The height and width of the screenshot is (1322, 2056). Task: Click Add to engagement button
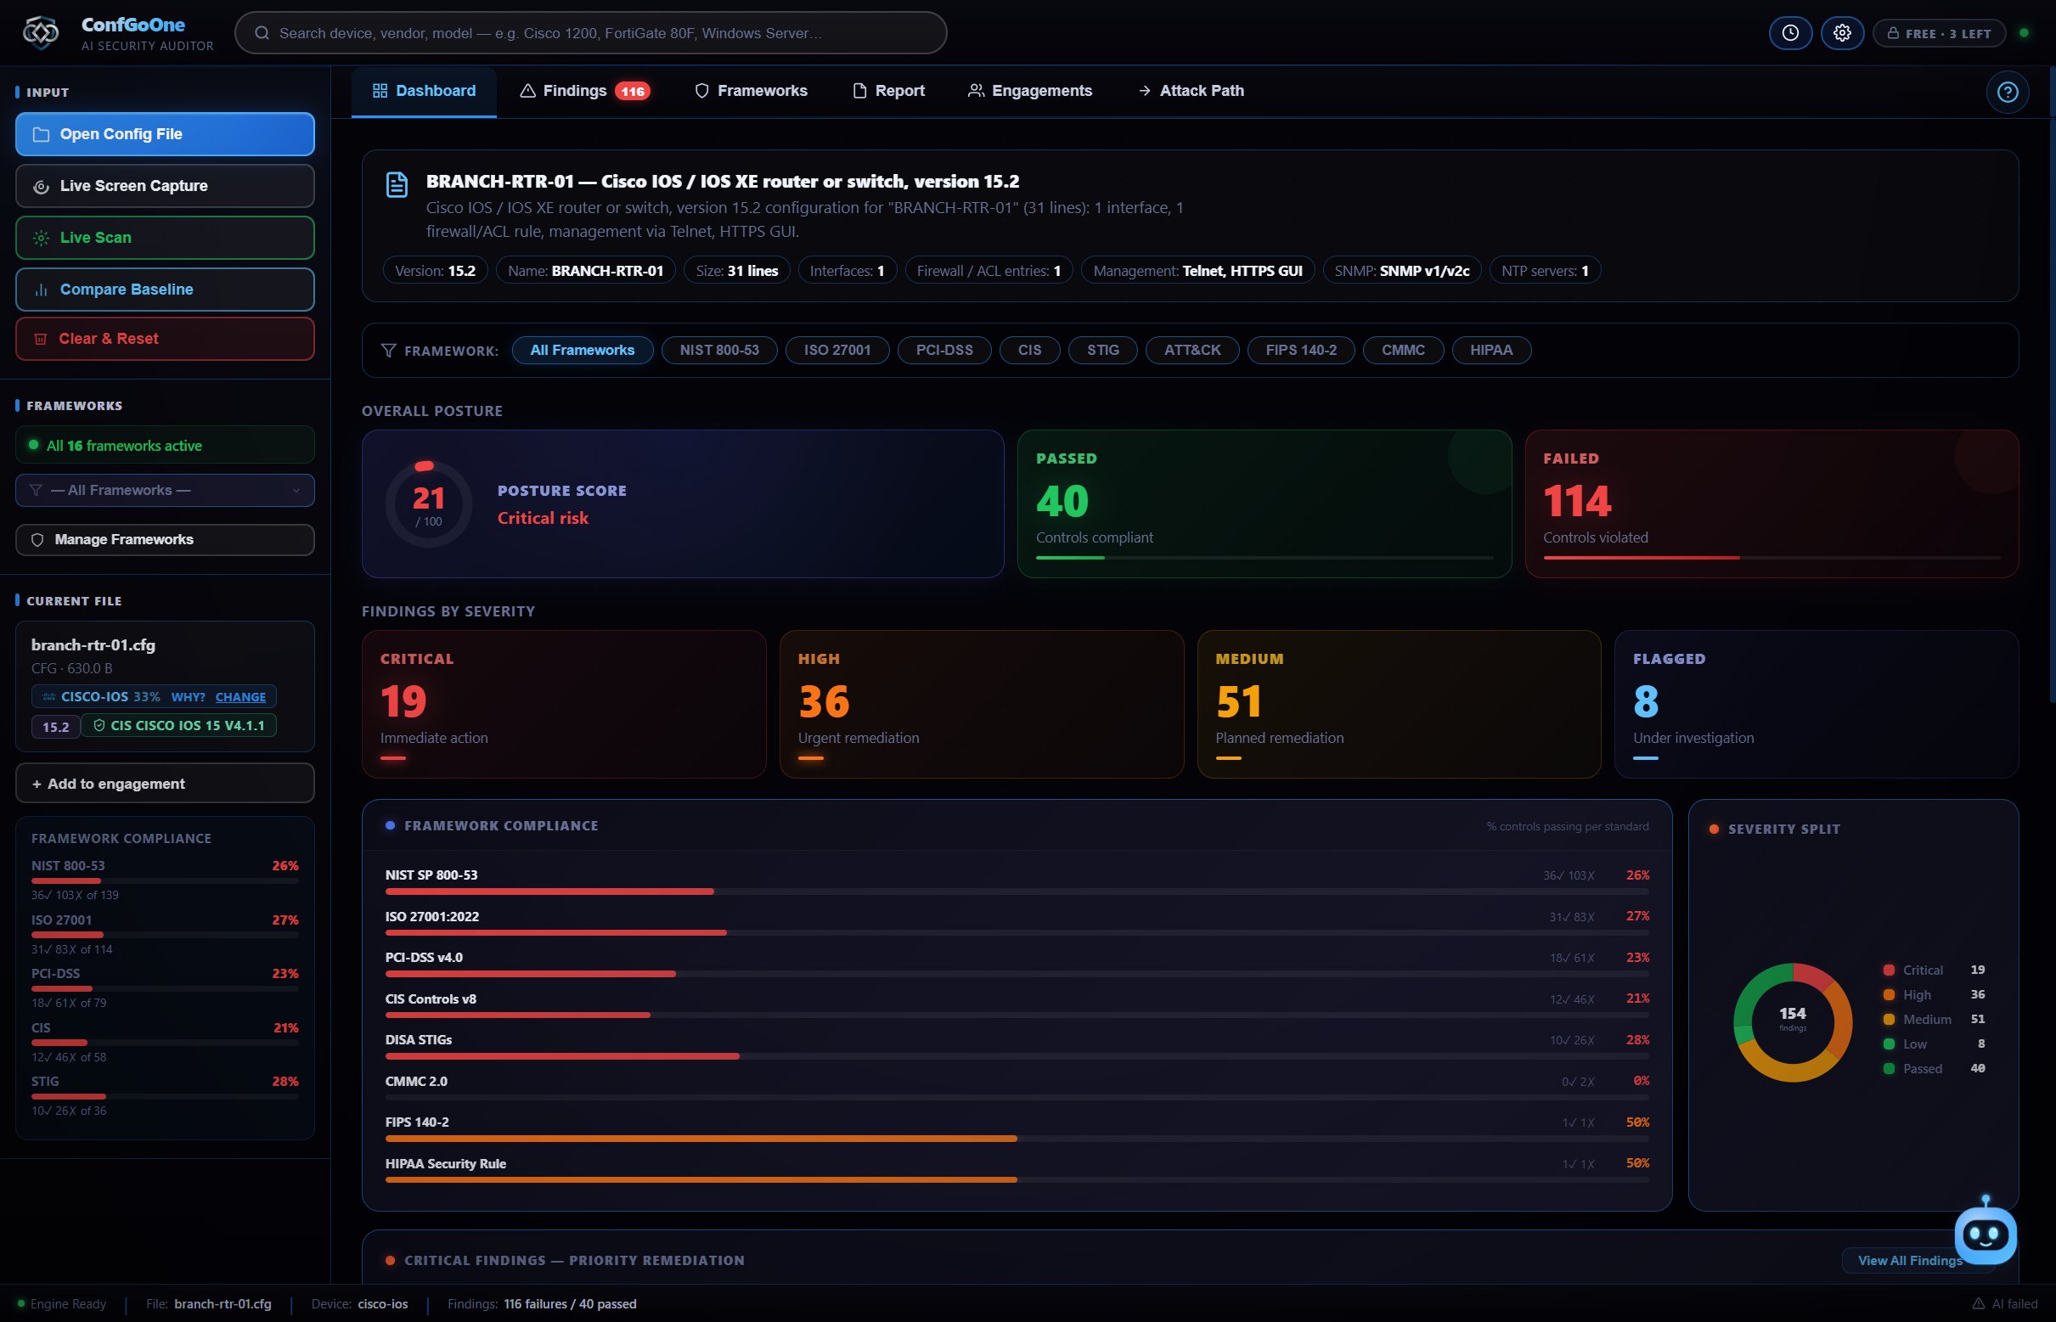[x=165, y=784]
